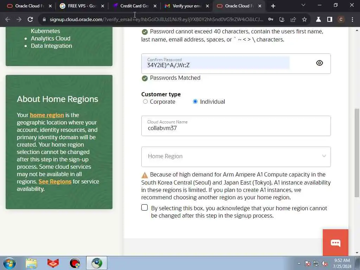Click the Analytics Cloud list item
This screenshot has height=270, width=360.
pyautogui.click(x=51, y=38)
